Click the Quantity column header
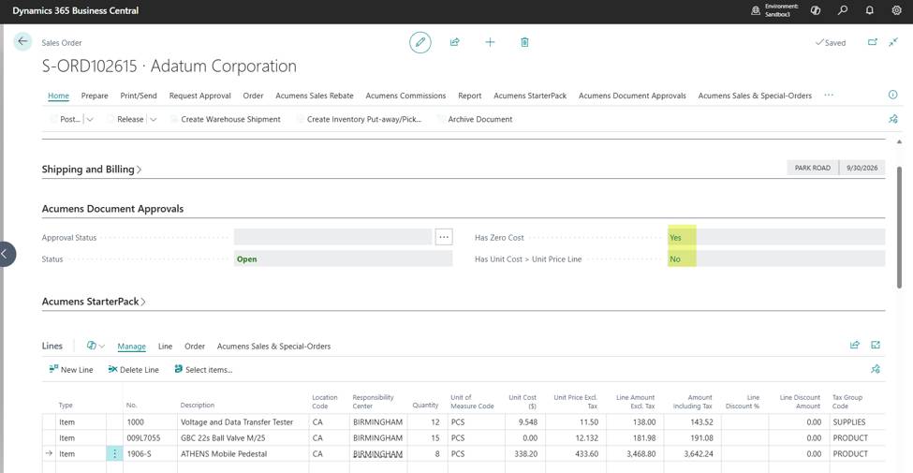The width and height of the screenshot is (913, 473). (x=426, y=405)
